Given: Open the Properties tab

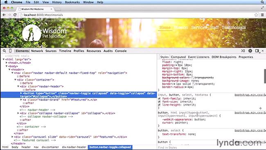Looking at the screenshot, I should [246, 57].
